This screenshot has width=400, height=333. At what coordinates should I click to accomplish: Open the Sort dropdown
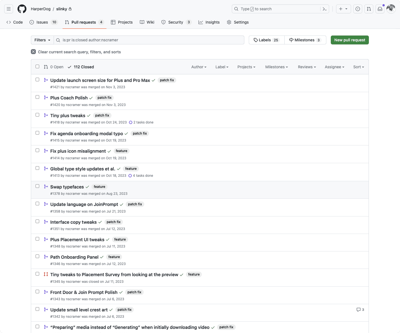pyautogui.click(x=358, y=67)
